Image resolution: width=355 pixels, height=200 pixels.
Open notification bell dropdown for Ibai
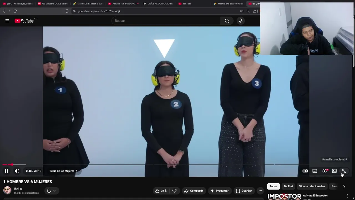point(52,191)
